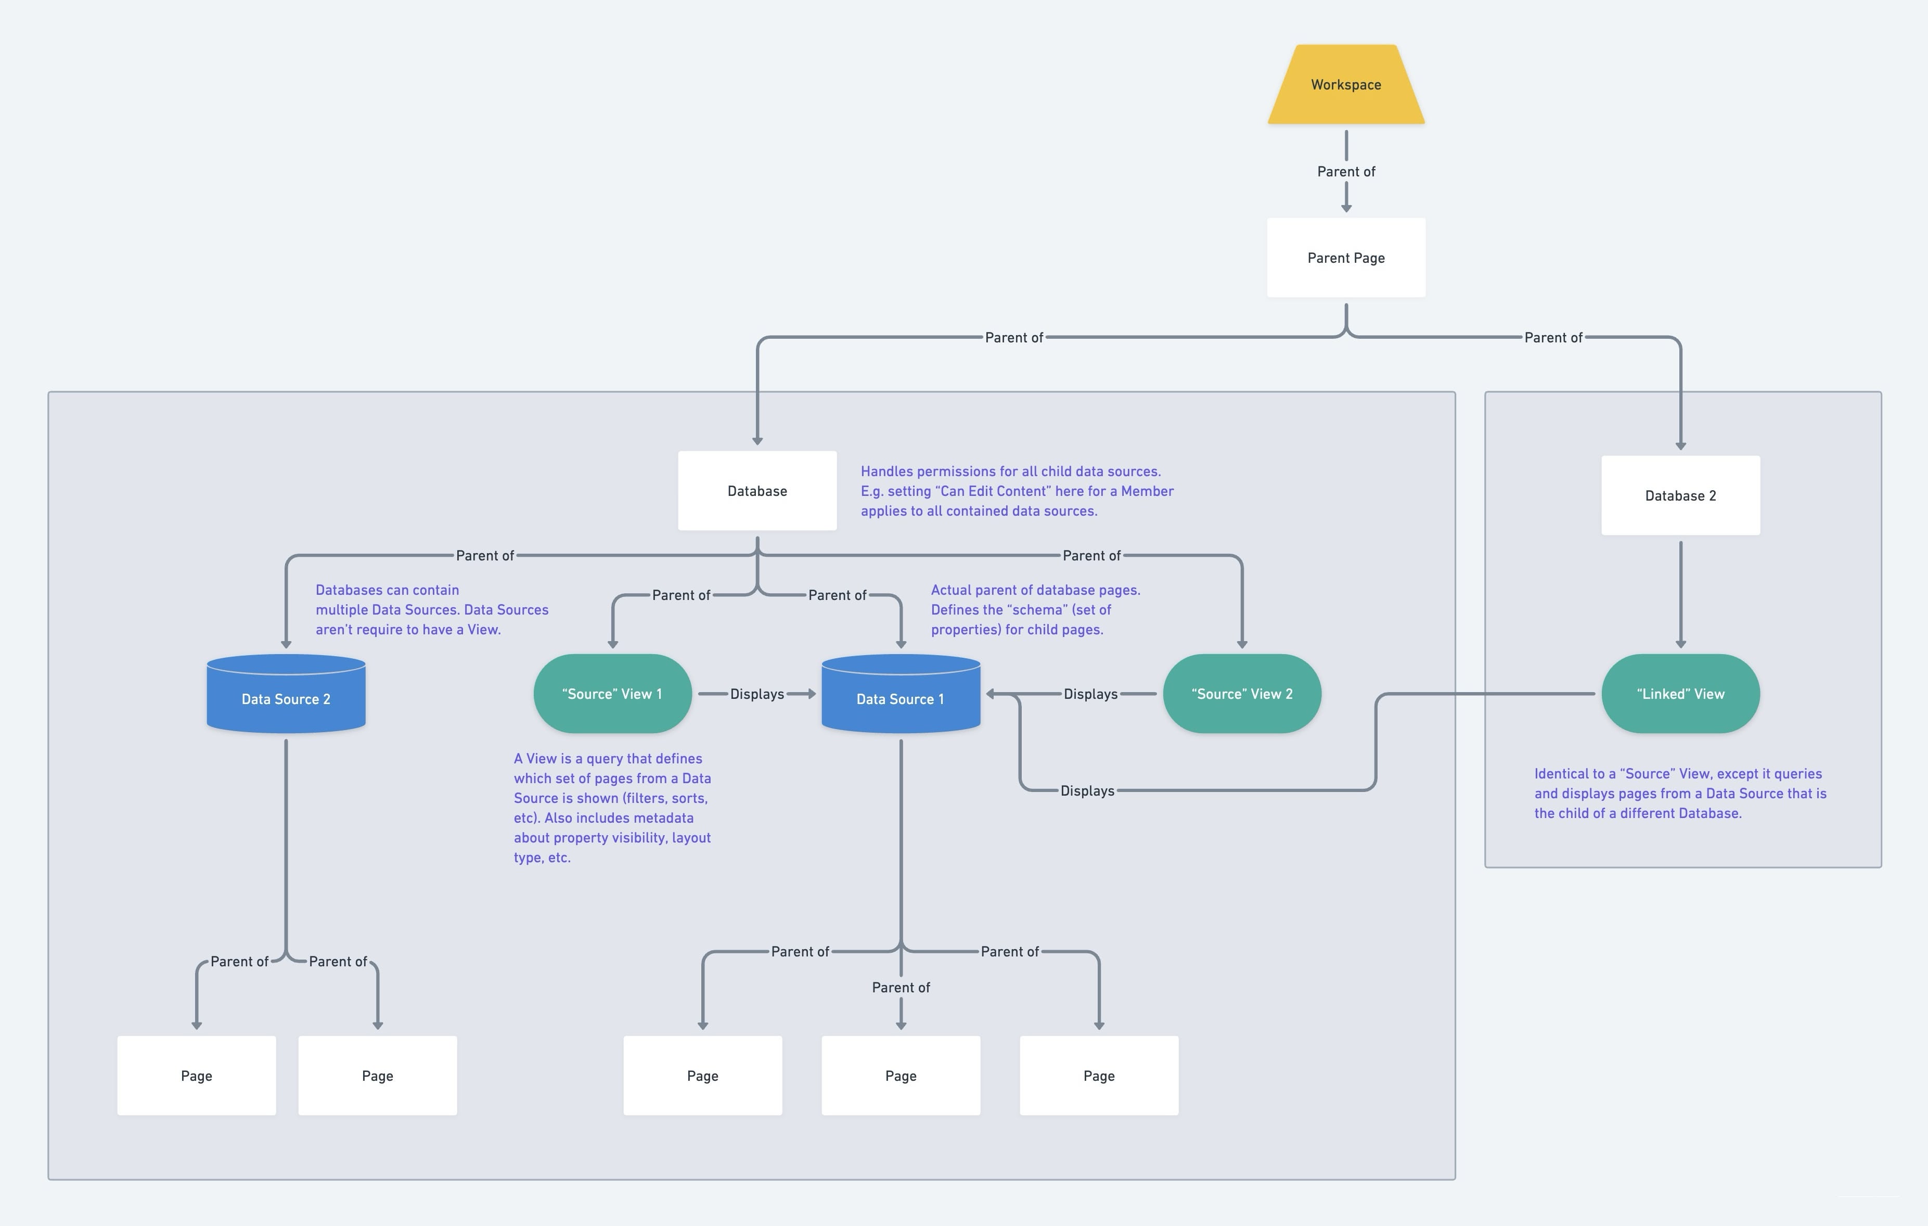The image size is (1928, 1226).
Task: Click "Parent of" label on Database to Source View 2 line
Action: click(x=1091, y=555)
